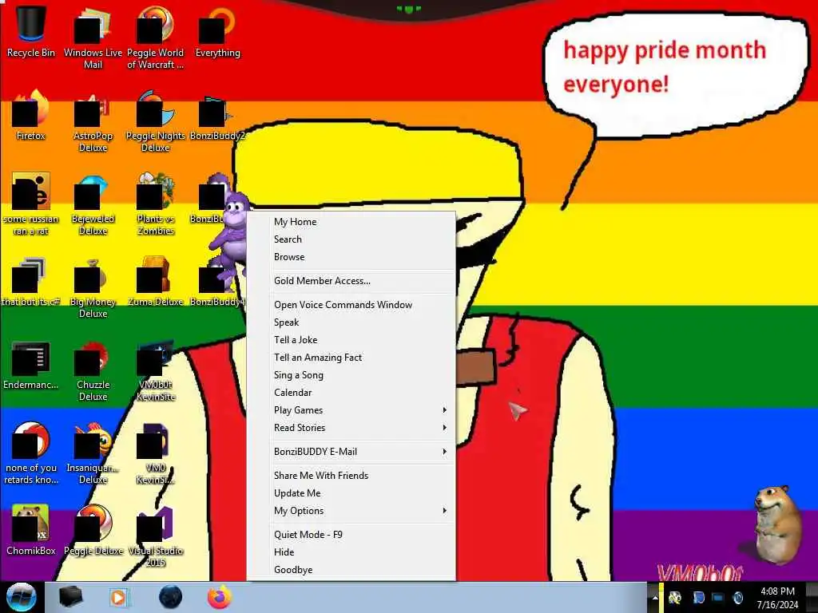Expand the My Options submenu
The width and height of the screenshot is (818, 613).
point(351,511)
